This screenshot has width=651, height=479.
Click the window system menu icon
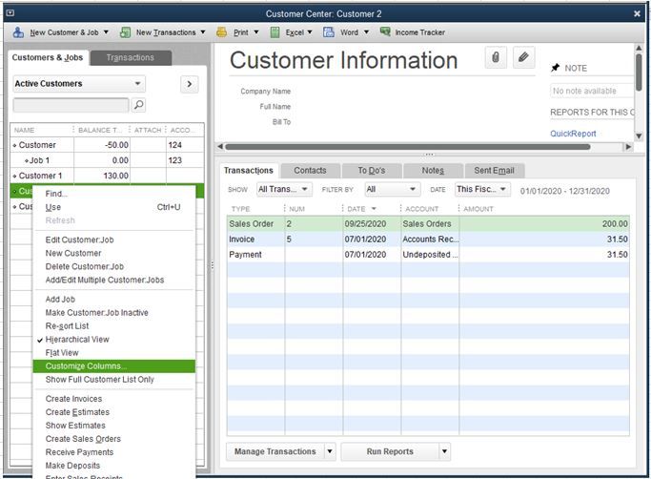coord(10,13)
